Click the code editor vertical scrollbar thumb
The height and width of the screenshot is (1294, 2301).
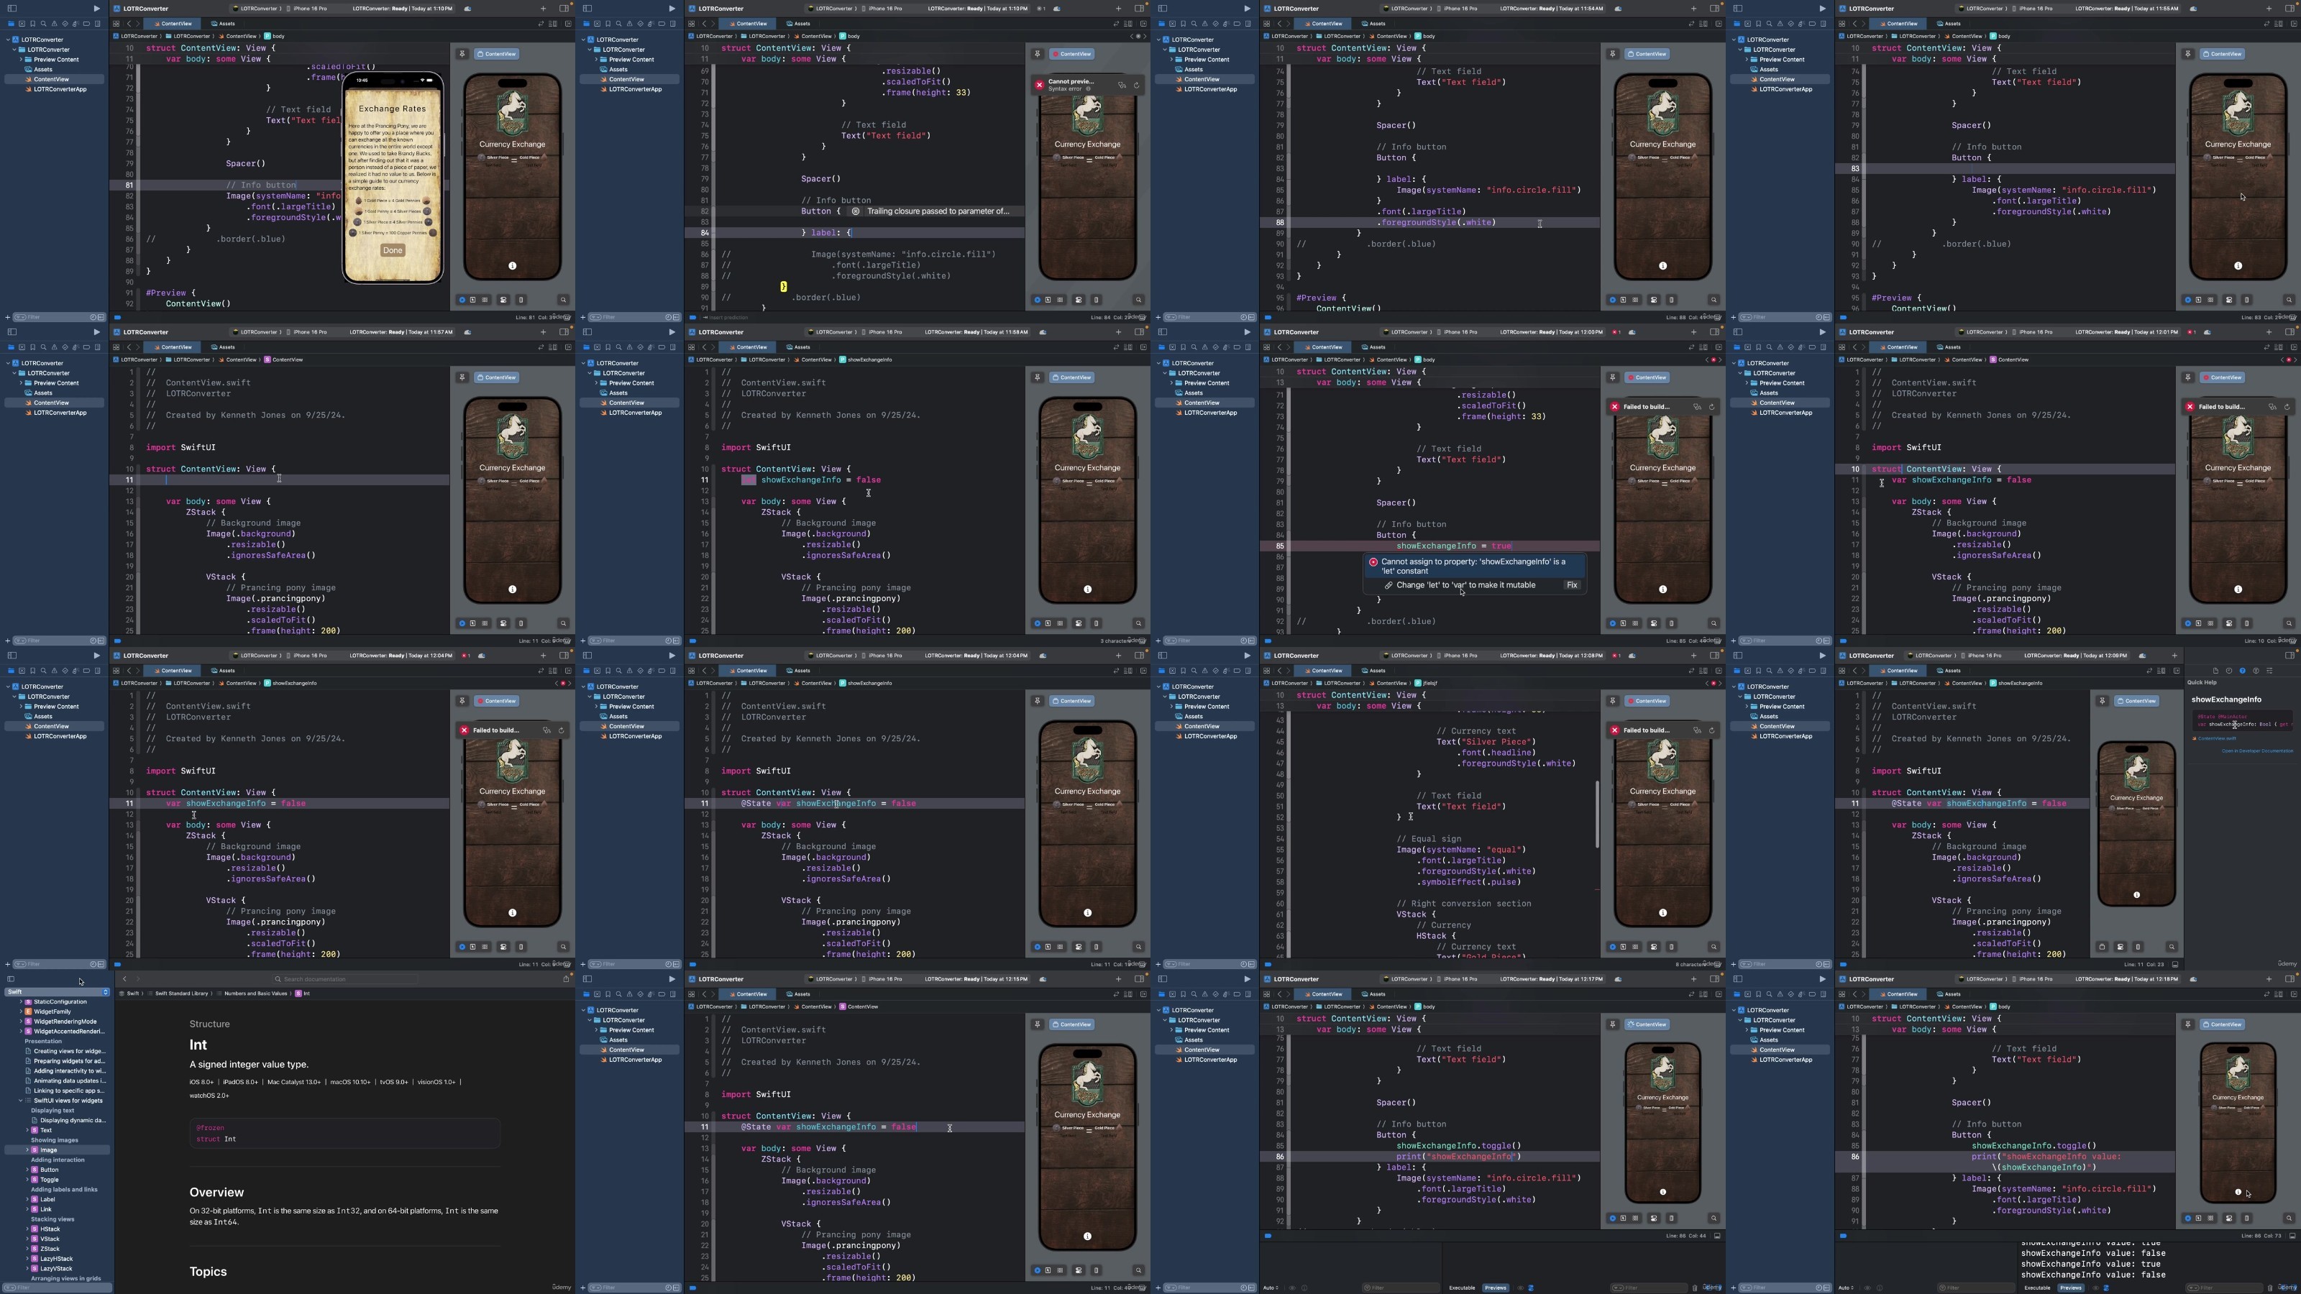click(x=1597, y=815)
